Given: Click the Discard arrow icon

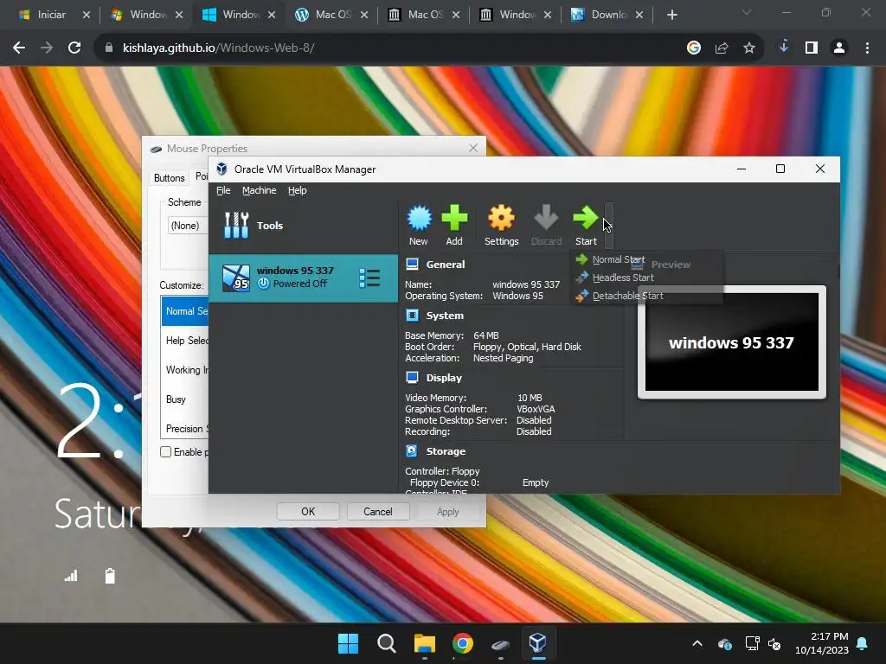Looking at the screenshot, I should point(546,218).
